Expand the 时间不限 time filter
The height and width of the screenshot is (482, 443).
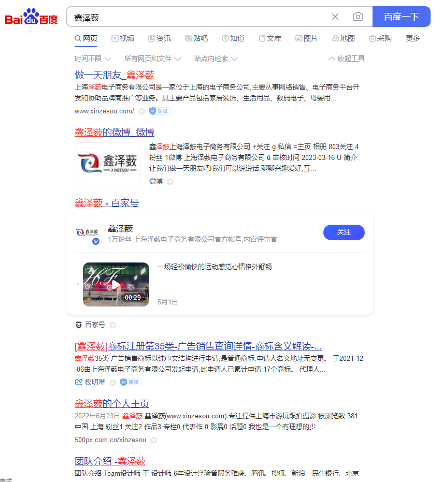click(x=93, y=59)
